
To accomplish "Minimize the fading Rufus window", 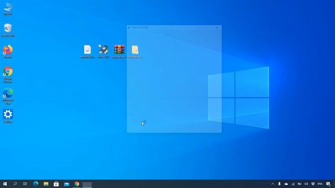I will pos(199,28).
